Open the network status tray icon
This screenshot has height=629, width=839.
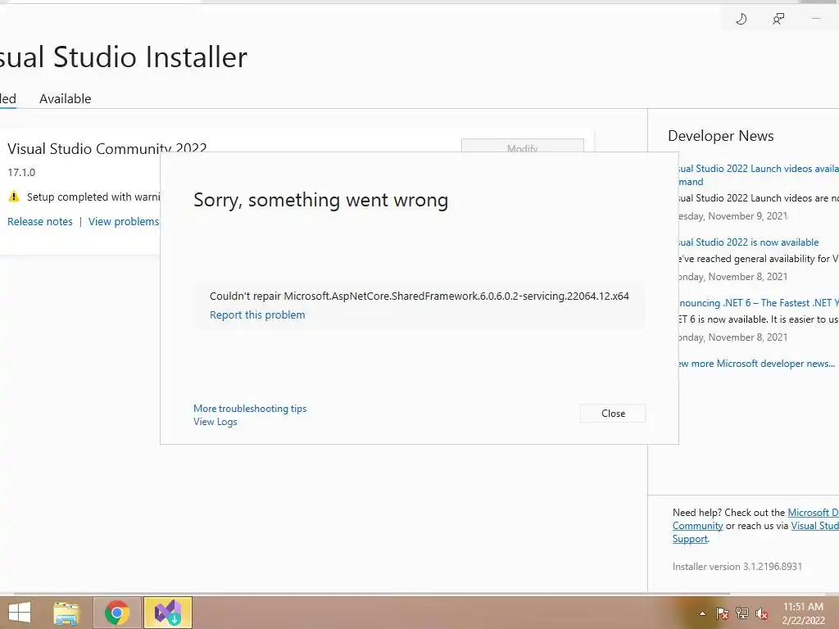point(742,613)
